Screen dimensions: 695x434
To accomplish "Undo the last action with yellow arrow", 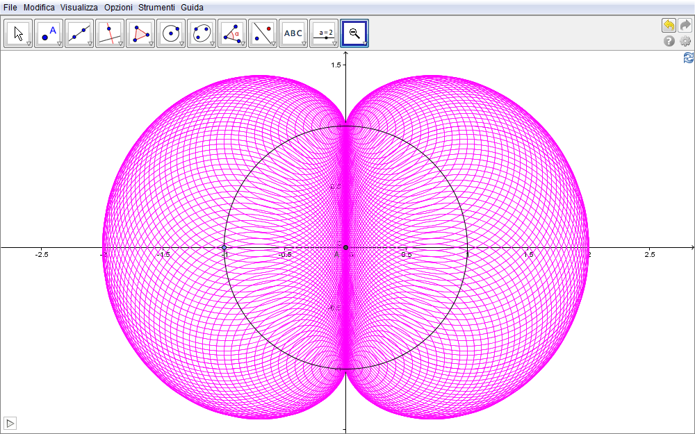I will point(669,26).
